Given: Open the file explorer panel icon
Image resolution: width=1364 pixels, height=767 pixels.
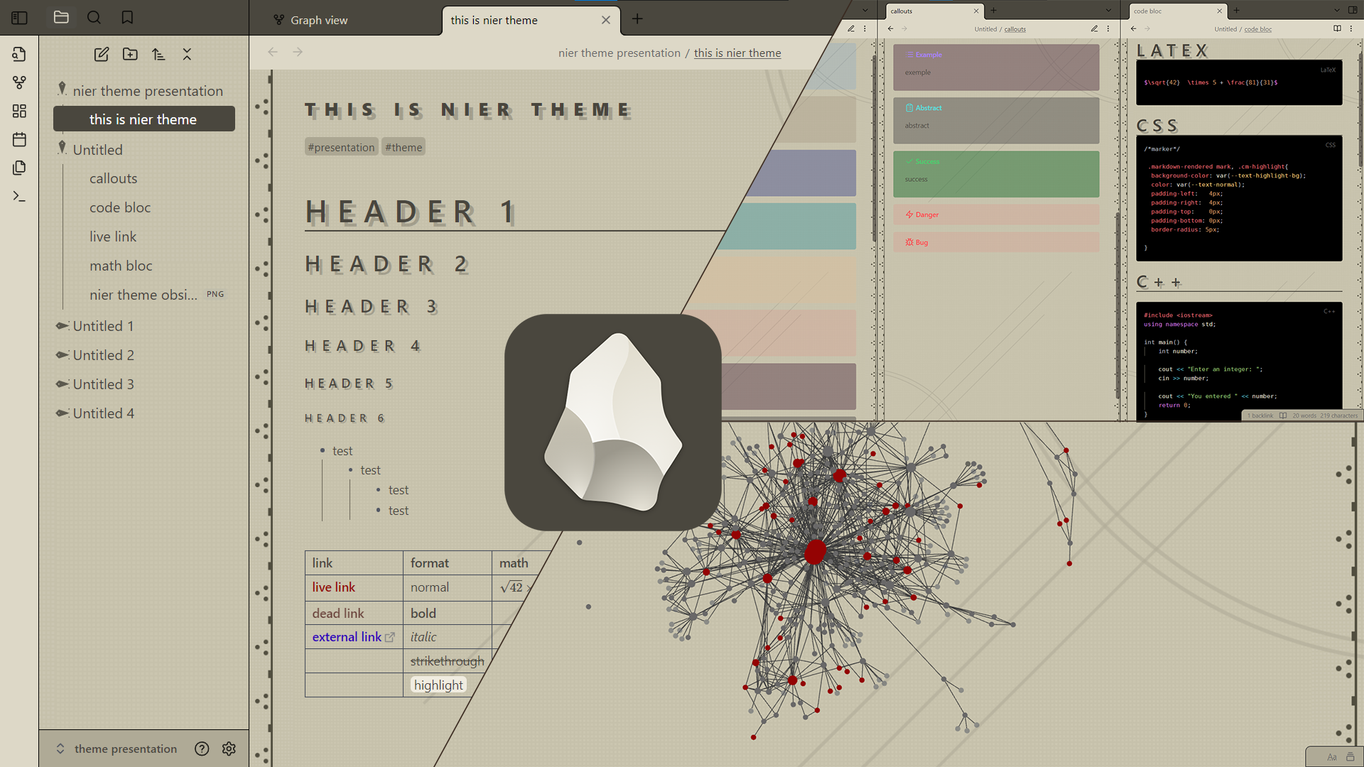Looking at the screenshot, I should click(x=61, y=17).
